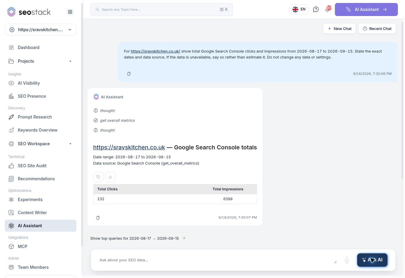Open the help question mark icon
405x278 pixels.
[316, 10]
